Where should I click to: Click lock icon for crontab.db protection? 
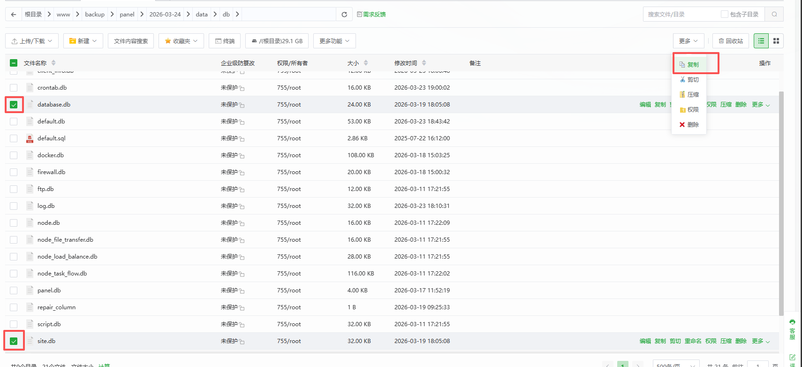coord(242,88)
